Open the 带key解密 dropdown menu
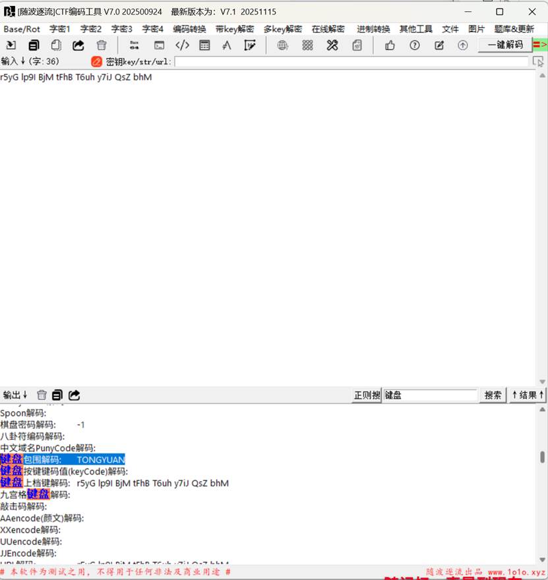The image size is (548, 580). tap(234, 29)
